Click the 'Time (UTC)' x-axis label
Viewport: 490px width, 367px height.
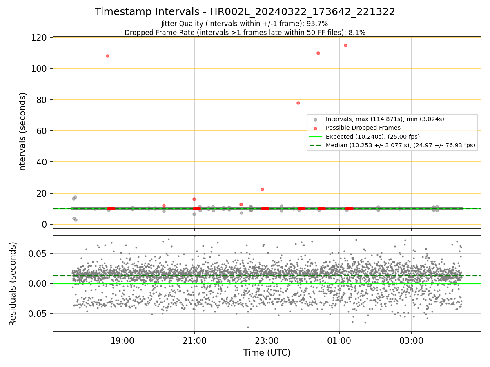267,353
